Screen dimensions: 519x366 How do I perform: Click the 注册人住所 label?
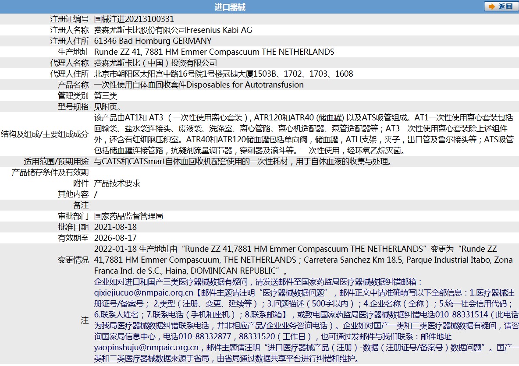tap(70, 41)
